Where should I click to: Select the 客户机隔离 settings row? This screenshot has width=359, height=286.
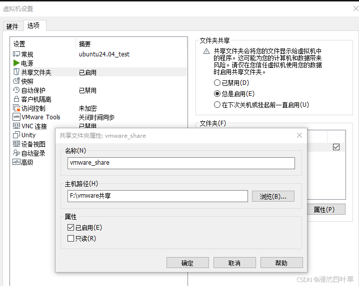point(99,99)
